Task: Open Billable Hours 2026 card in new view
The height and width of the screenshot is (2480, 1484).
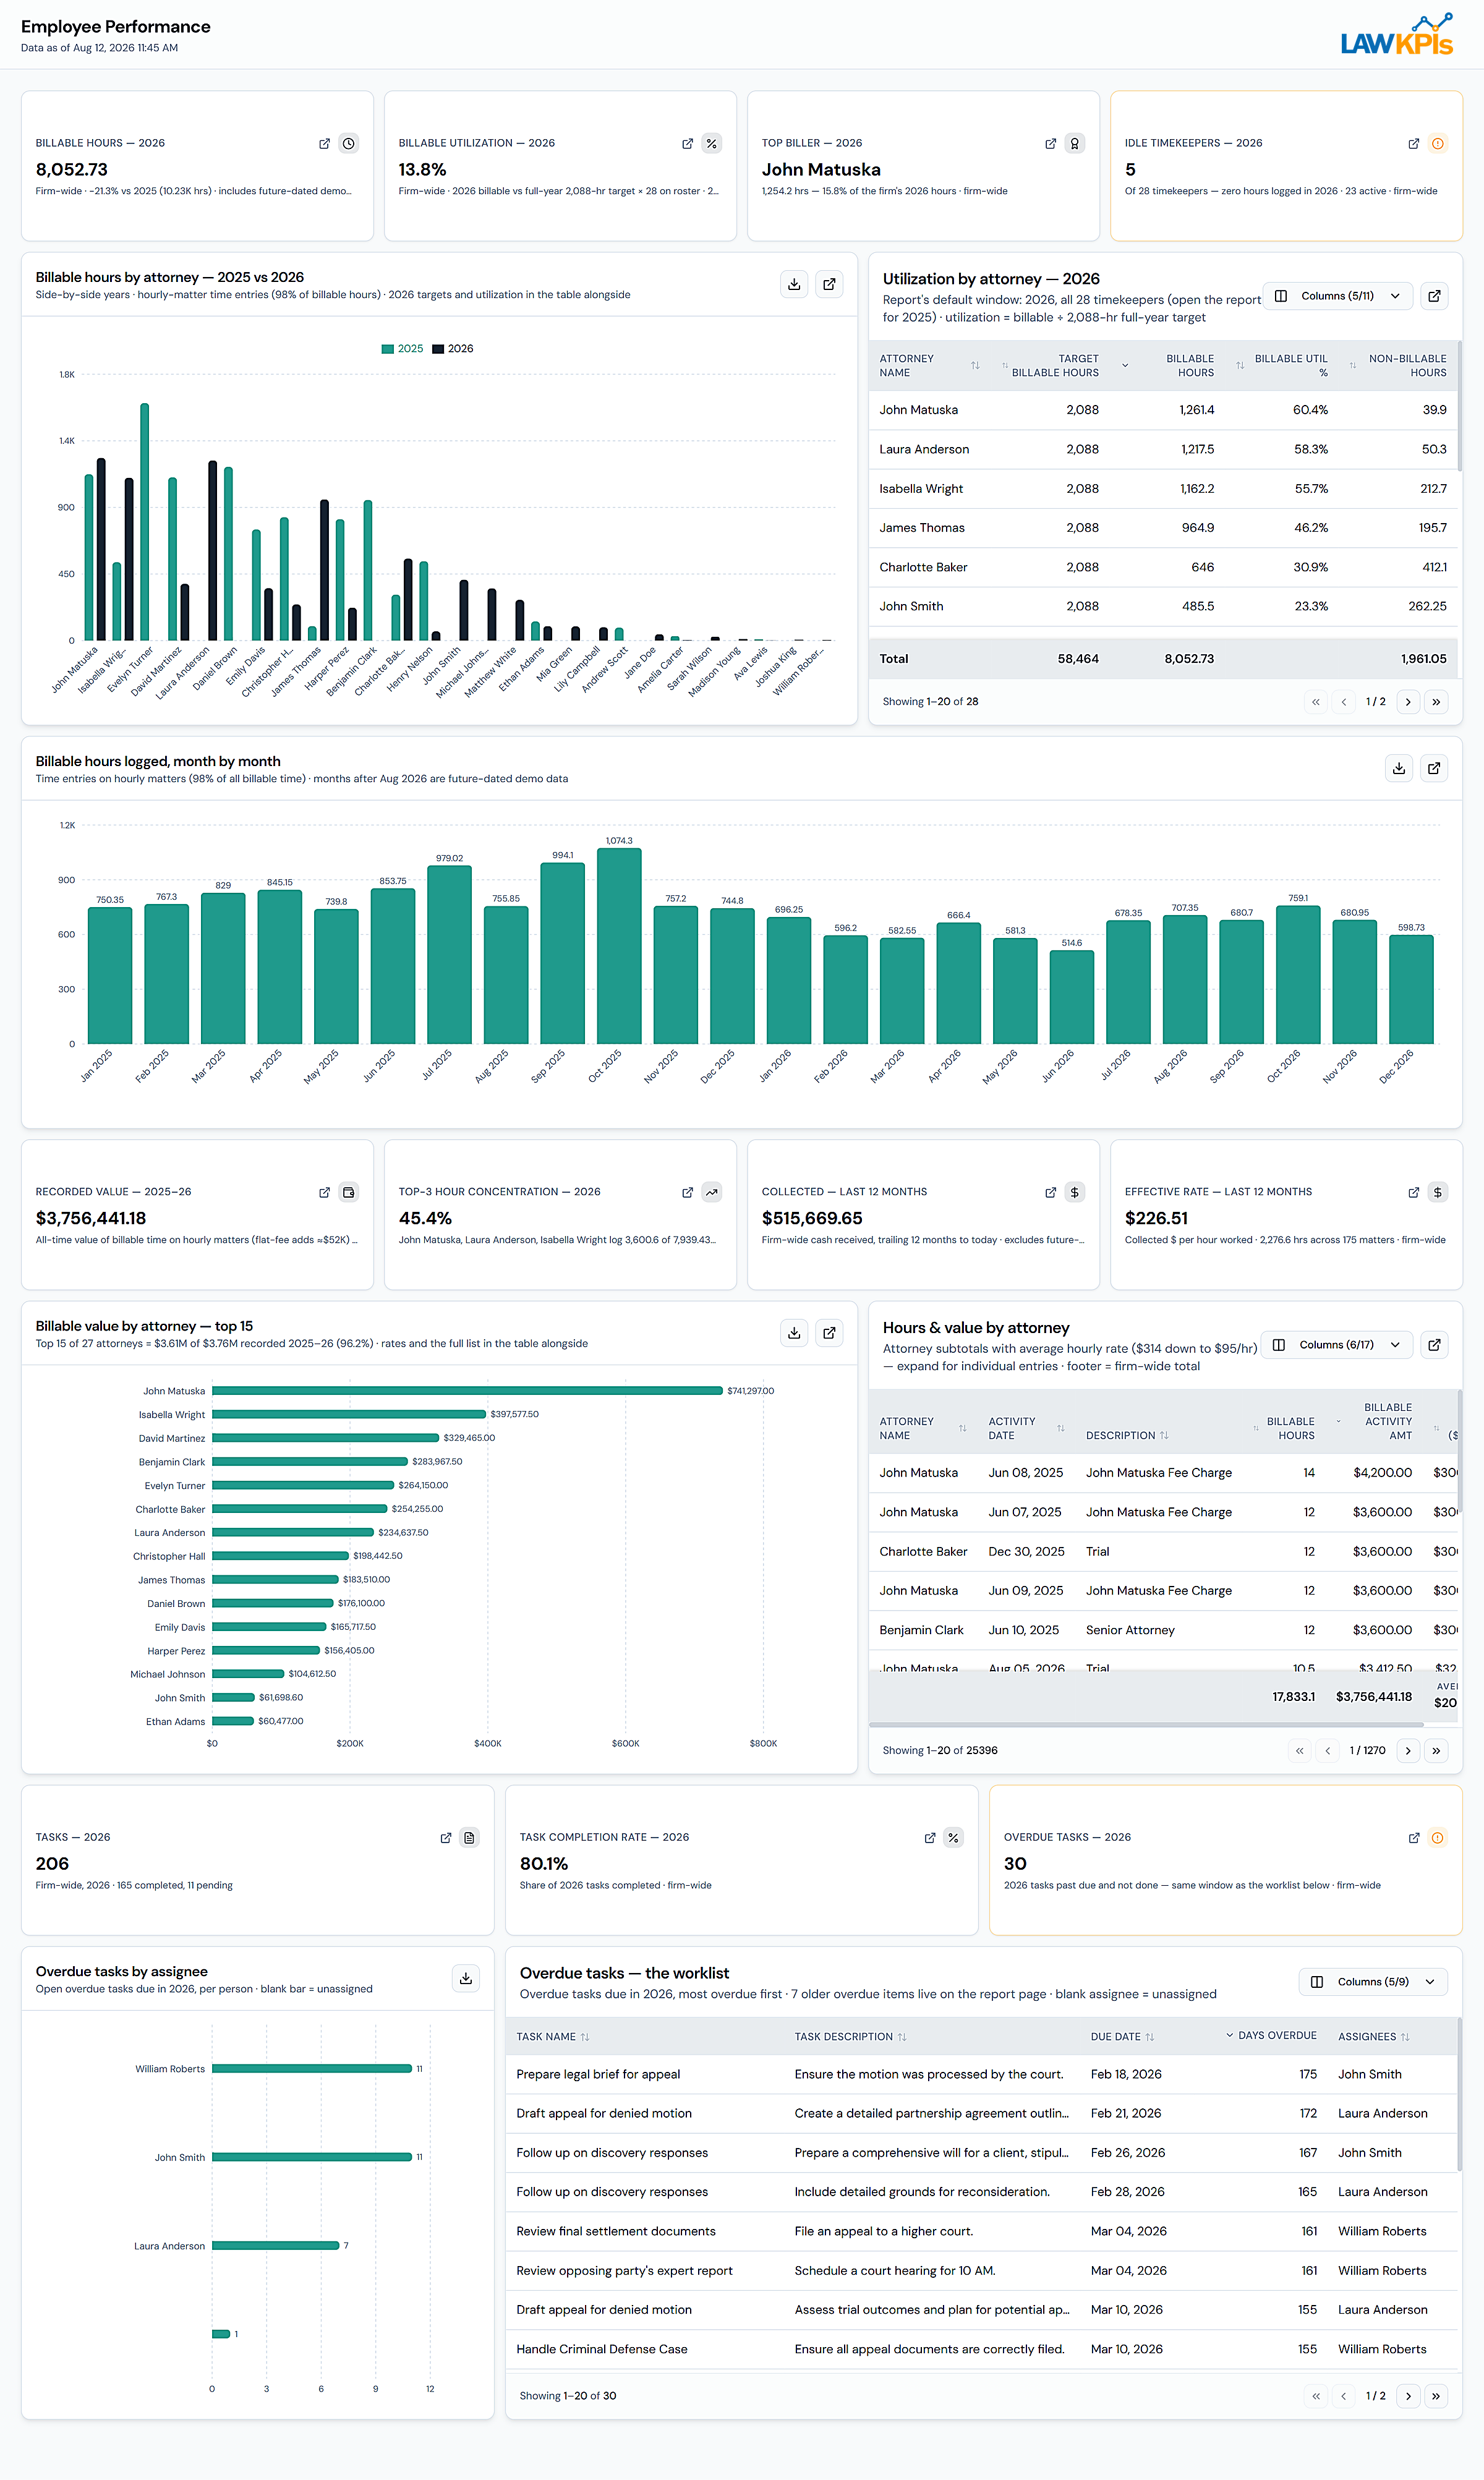Action: pyautogui.click(x=324, y=144)
